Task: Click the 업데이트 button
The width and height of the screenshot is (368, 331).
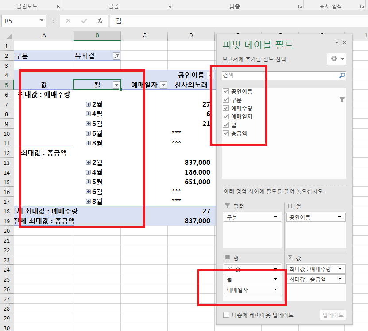Action: [333, 315]
